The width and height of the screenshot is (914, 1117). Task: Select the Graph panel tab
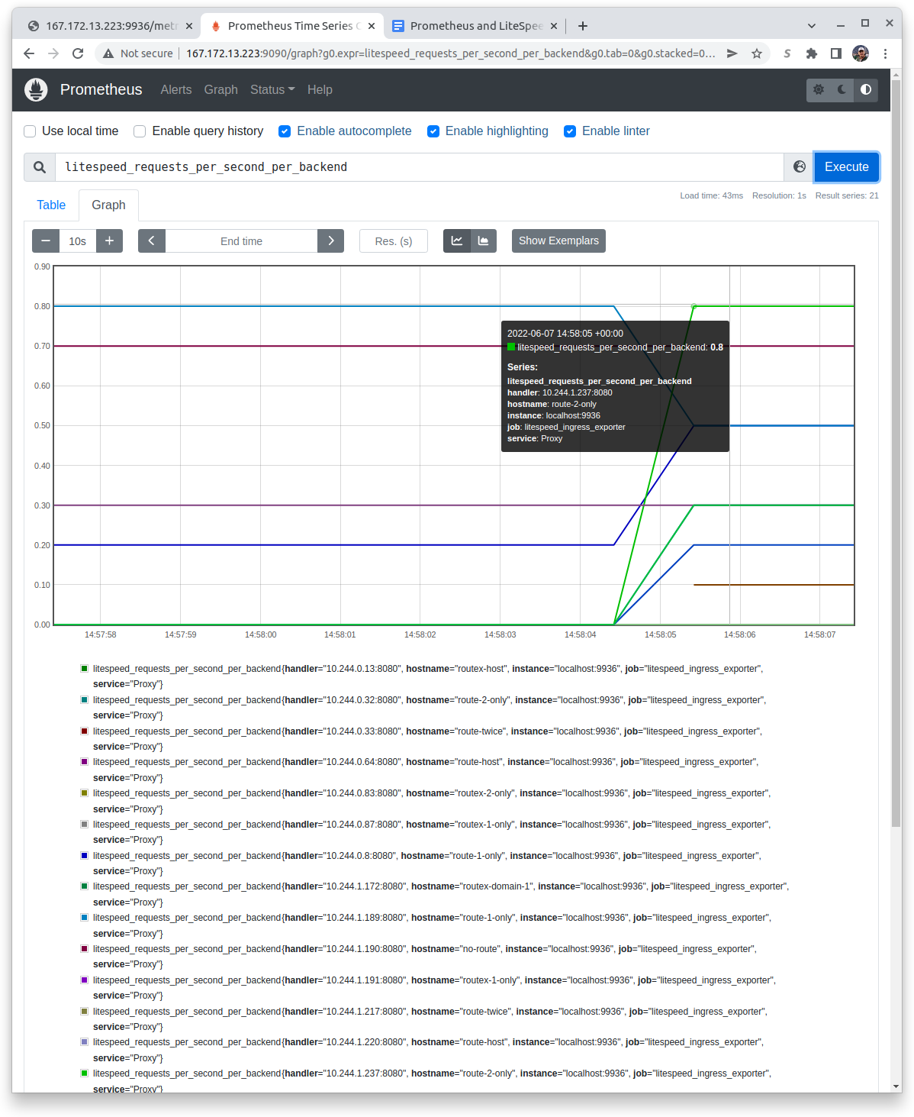[108, 205]
